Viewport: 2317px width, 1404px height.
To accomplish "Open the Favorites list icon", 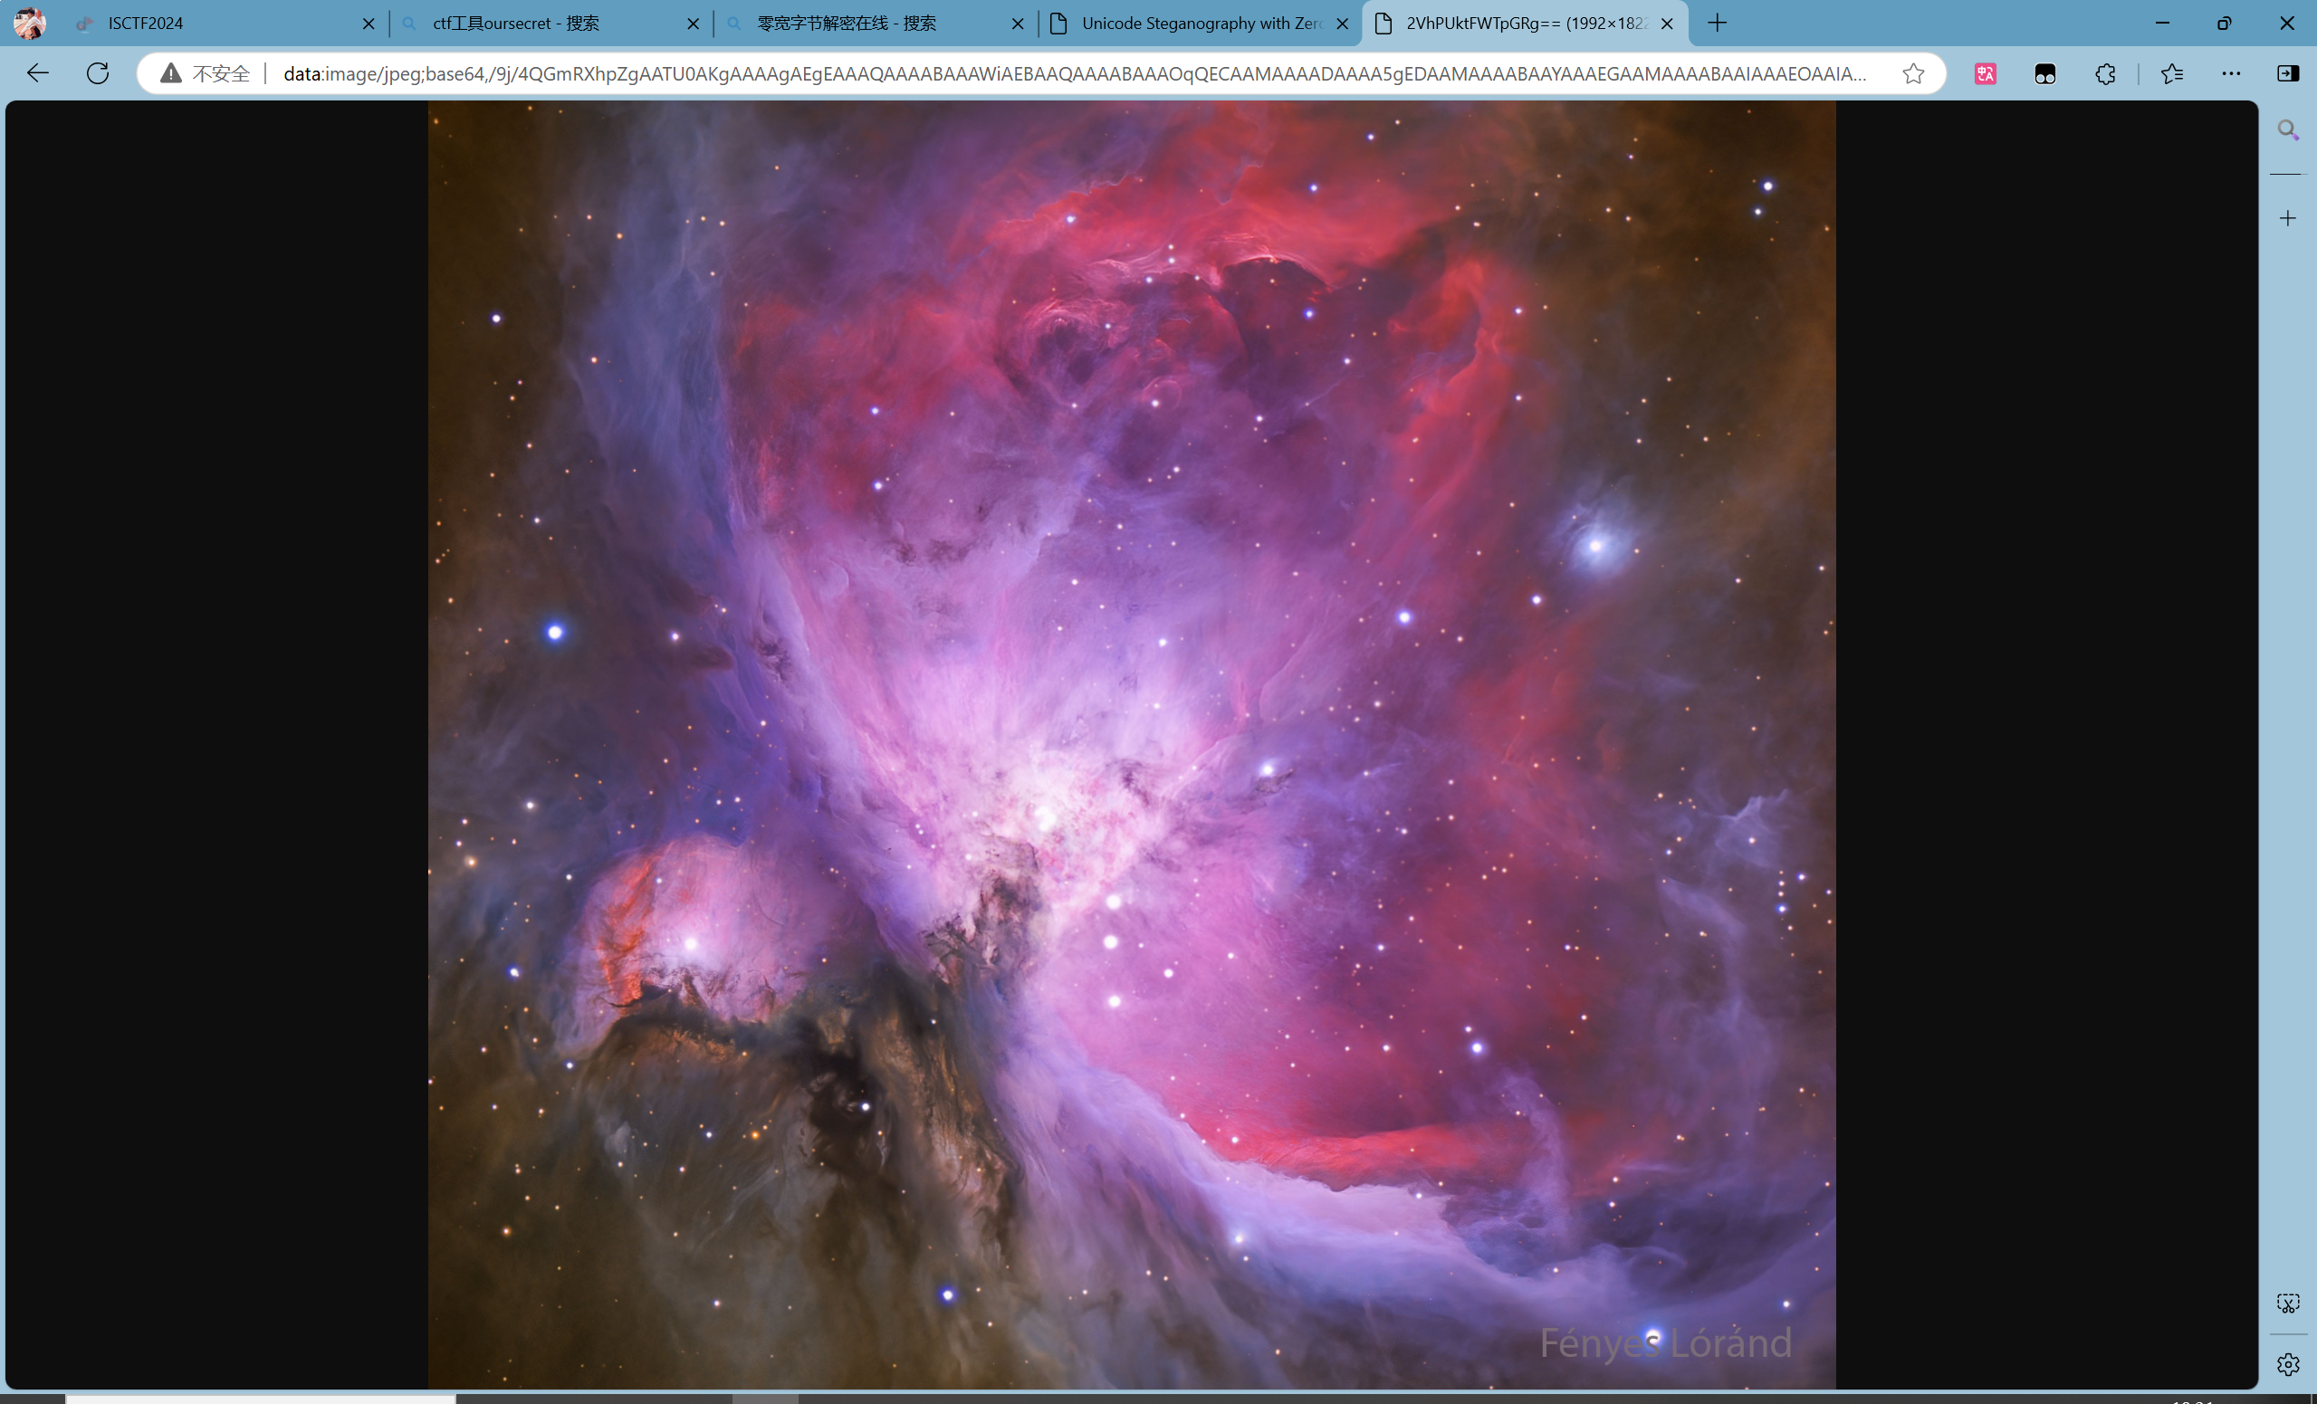I will [x=2171, y=73].
